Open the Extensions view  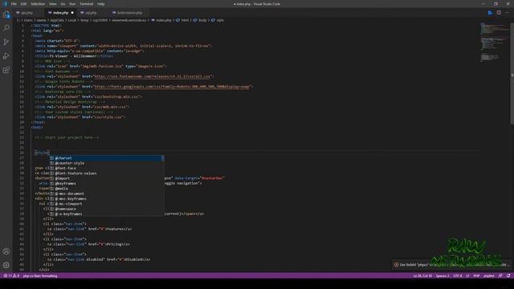[x=6, y=70]
